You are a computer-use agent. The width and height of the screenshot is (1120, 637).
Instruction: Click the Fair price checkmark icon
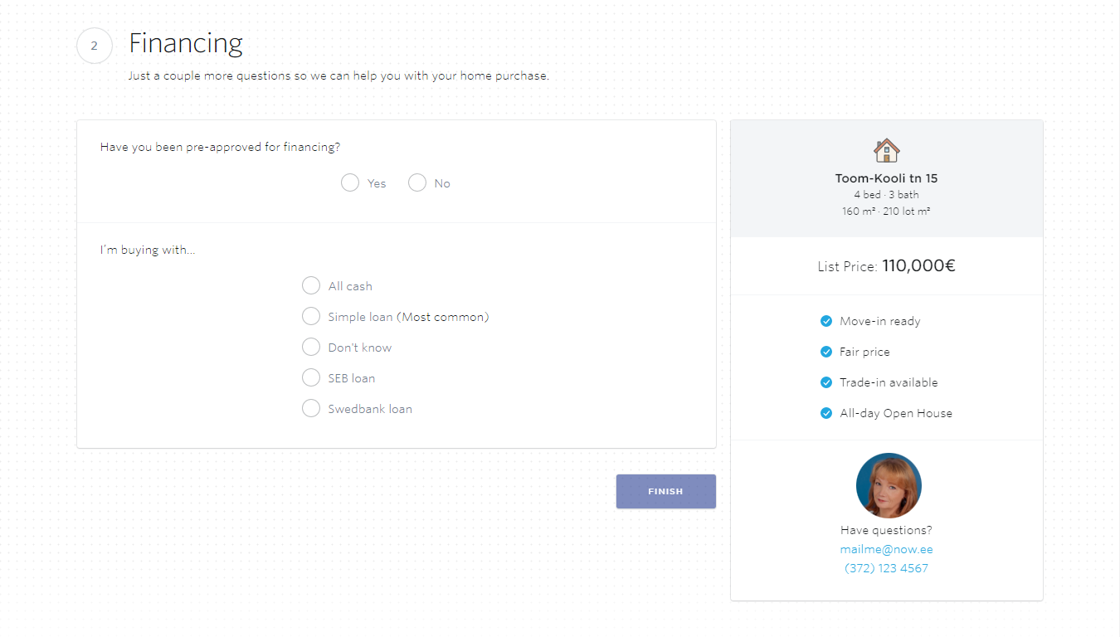point(825,352)
